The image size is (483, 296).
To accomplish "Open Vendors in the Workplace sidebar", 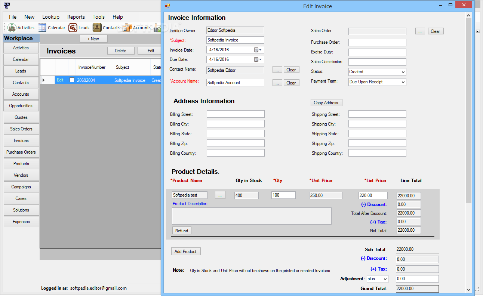I will [x=21, y=175].
